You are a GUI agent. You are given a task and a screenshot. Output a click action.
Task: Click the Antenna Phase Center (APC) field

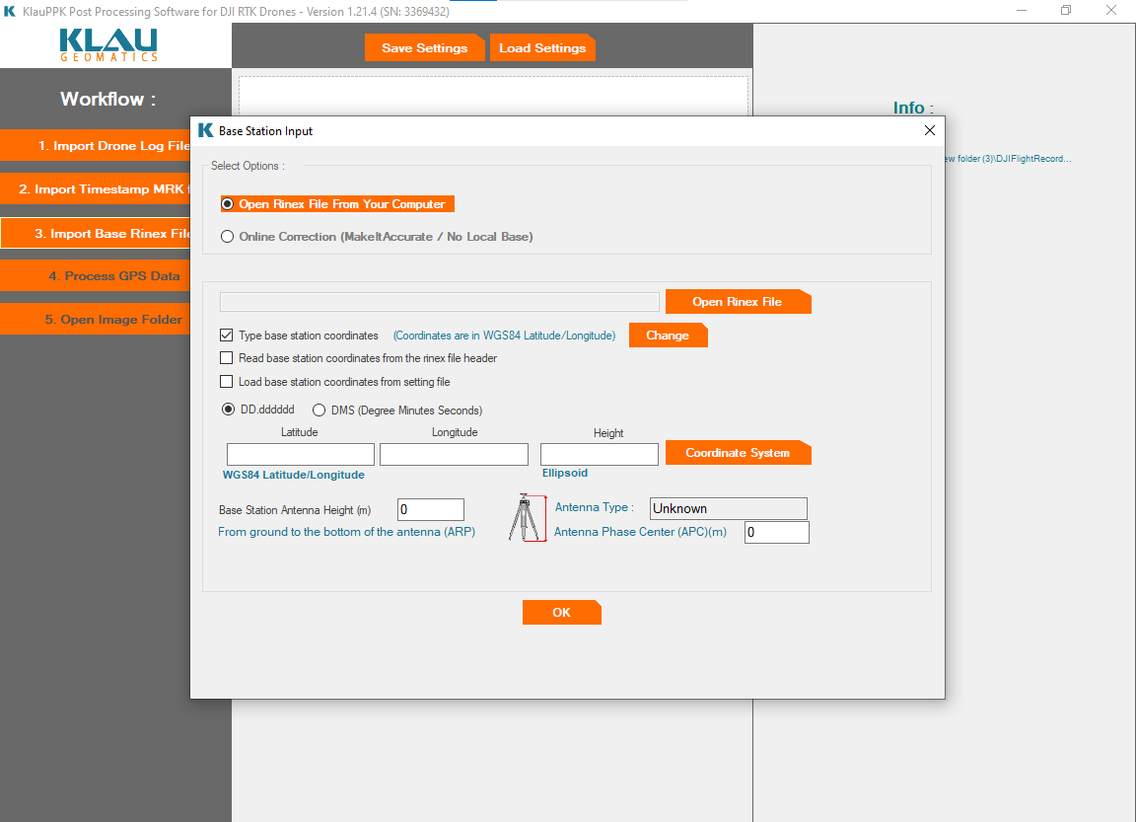point(777,532)
